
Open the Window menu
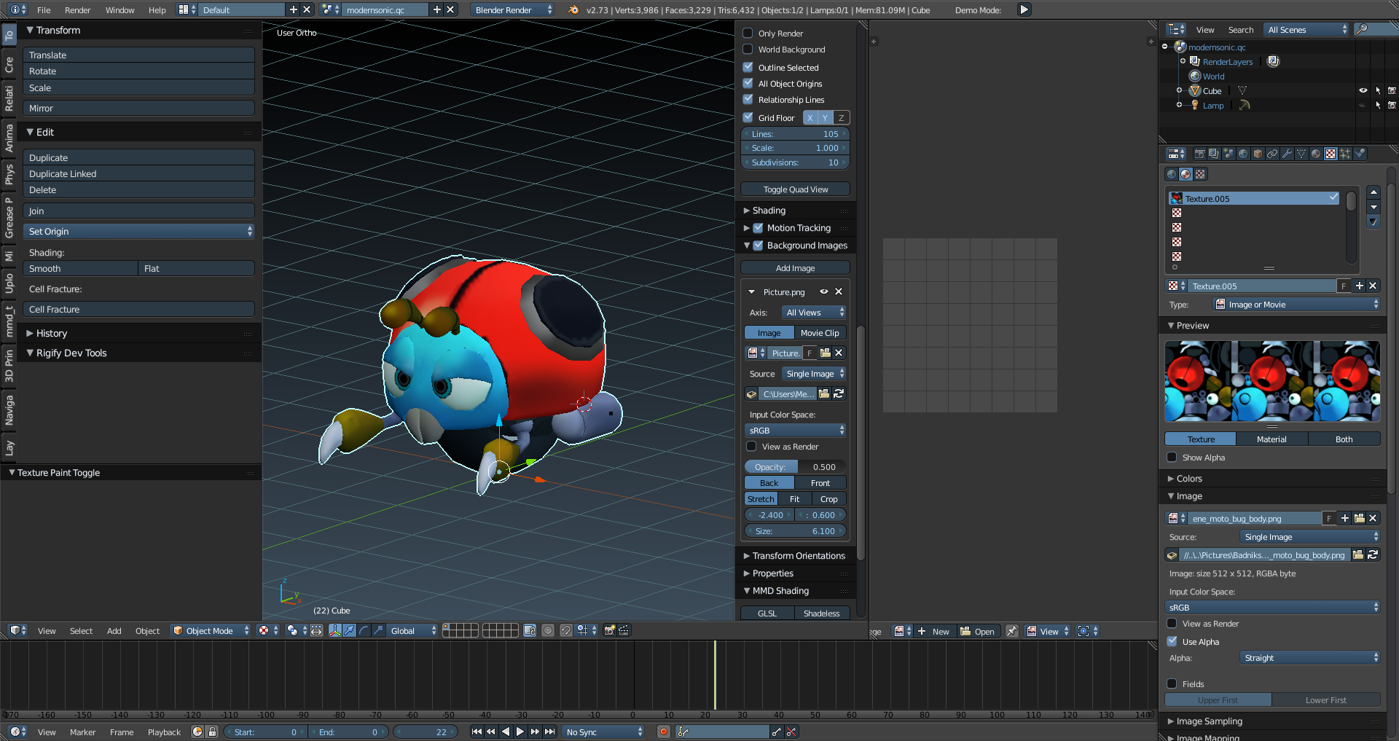119,9
